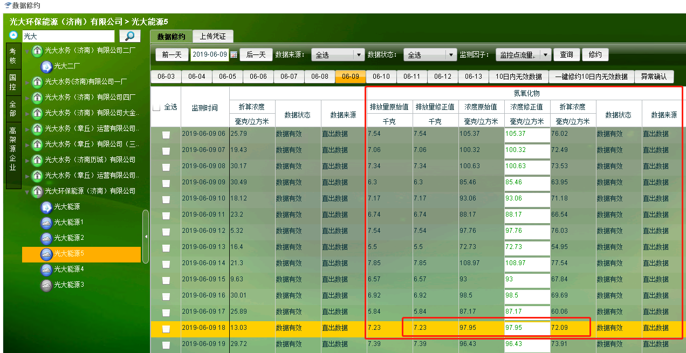Image resolution: width=686 pixels, height=353 pixels.
Task: Select 光大水务（章丘）有限公司（三 tree item
Action: click(x=92, y=144)
